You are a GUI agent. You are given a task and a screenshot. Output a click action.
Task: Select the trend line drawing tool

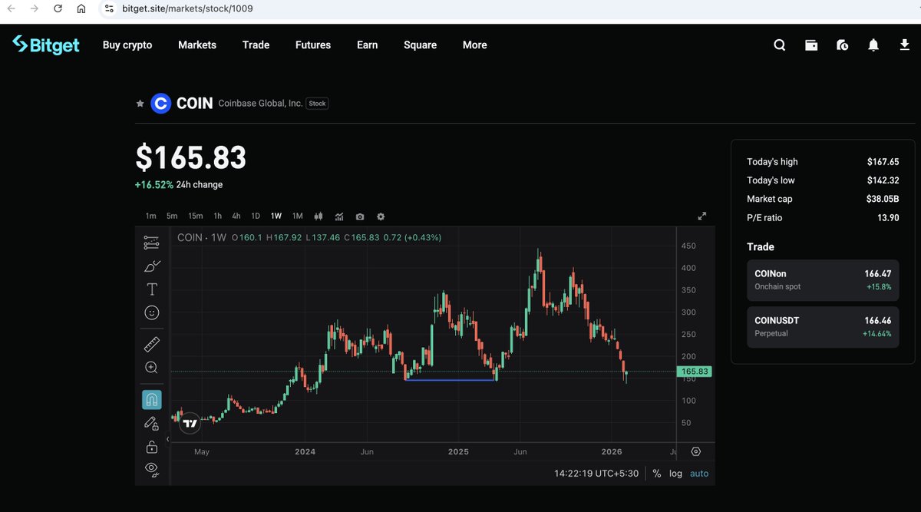click(x=151, y=243)
